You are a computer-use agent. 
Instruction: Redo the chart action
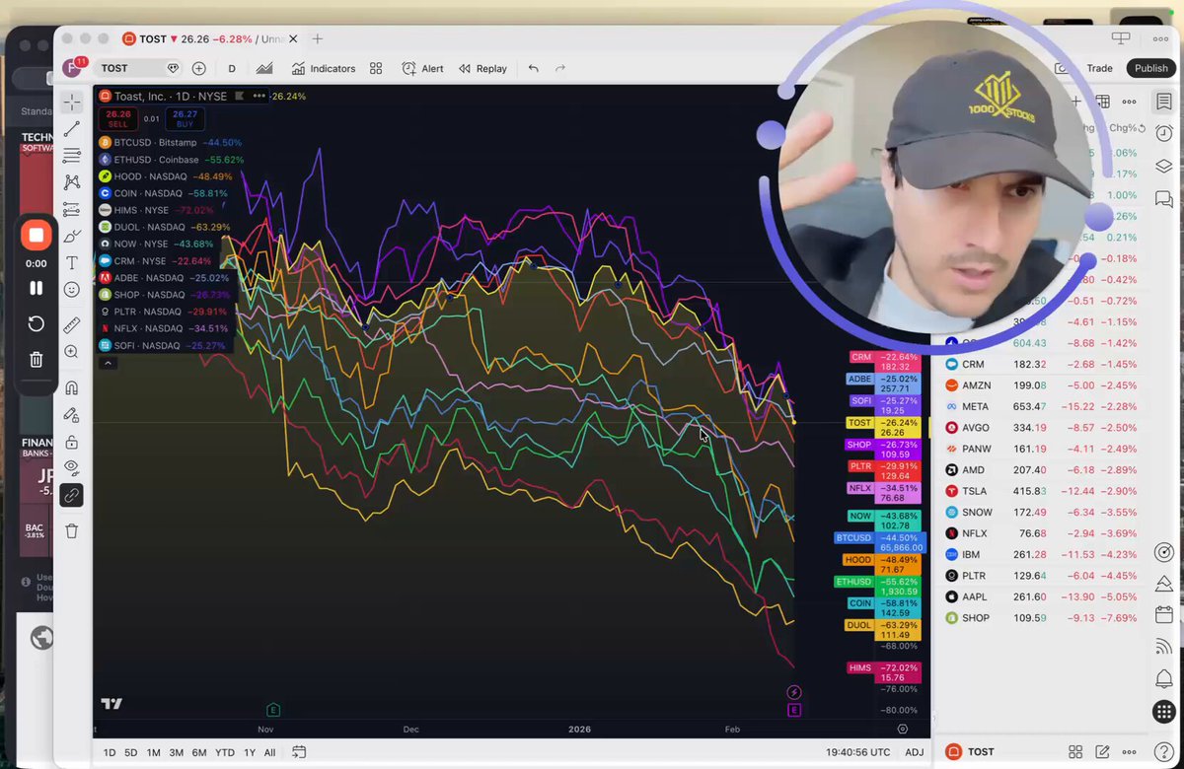point(560,68)
